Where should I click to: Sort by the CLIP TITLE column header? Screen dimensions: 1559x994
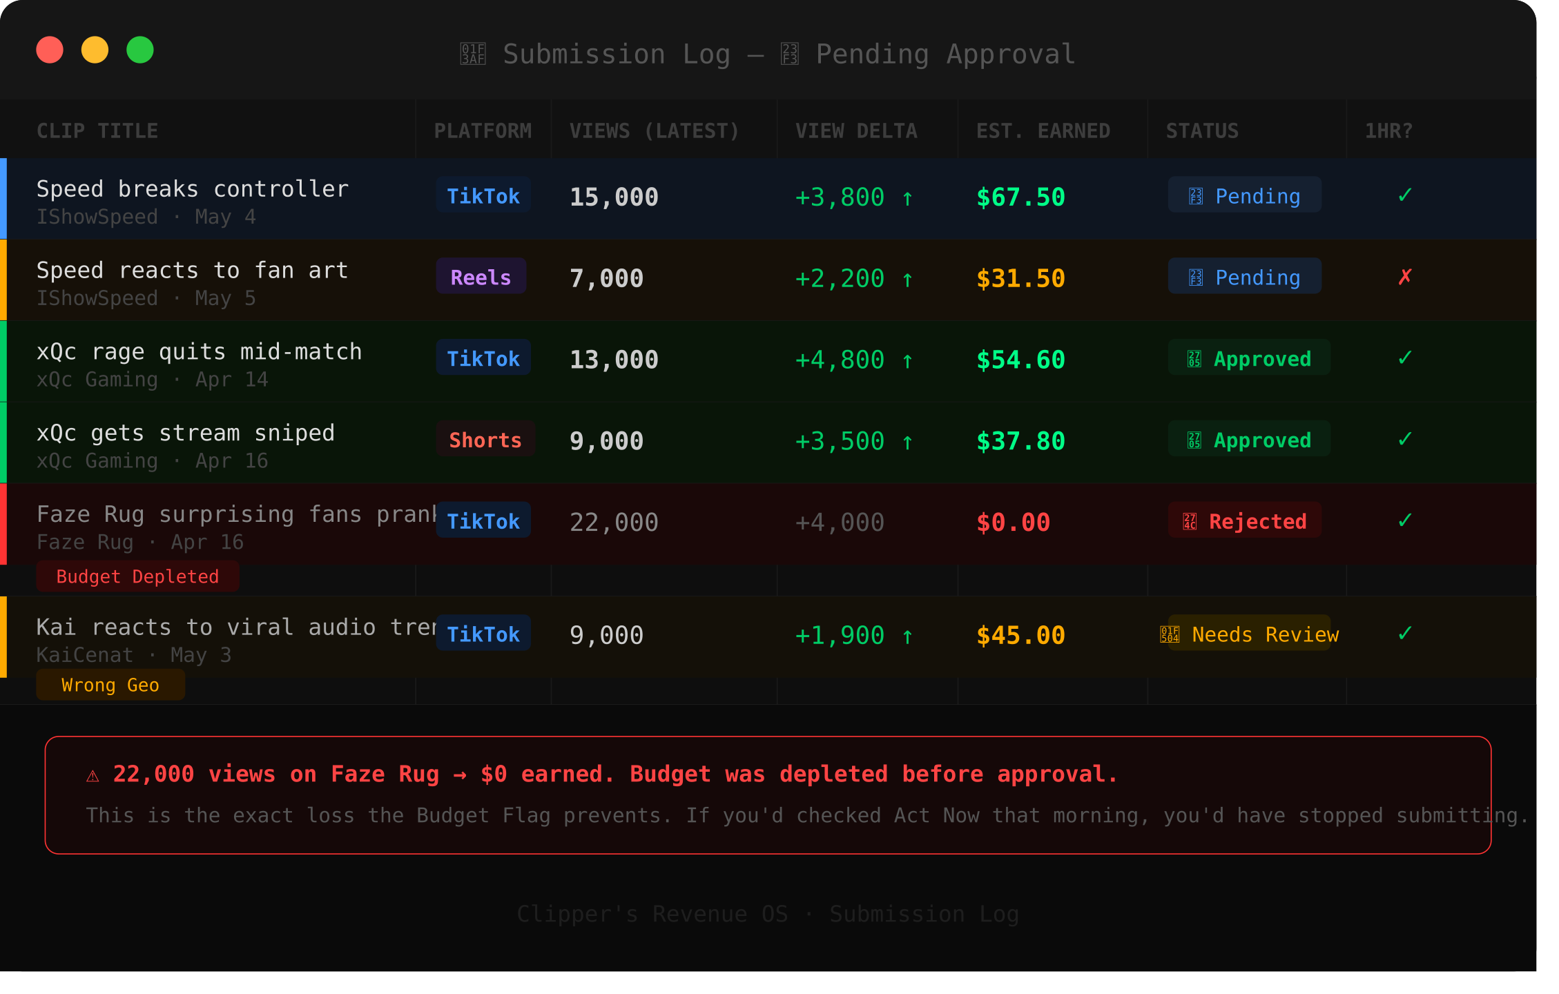pos(97,130)
